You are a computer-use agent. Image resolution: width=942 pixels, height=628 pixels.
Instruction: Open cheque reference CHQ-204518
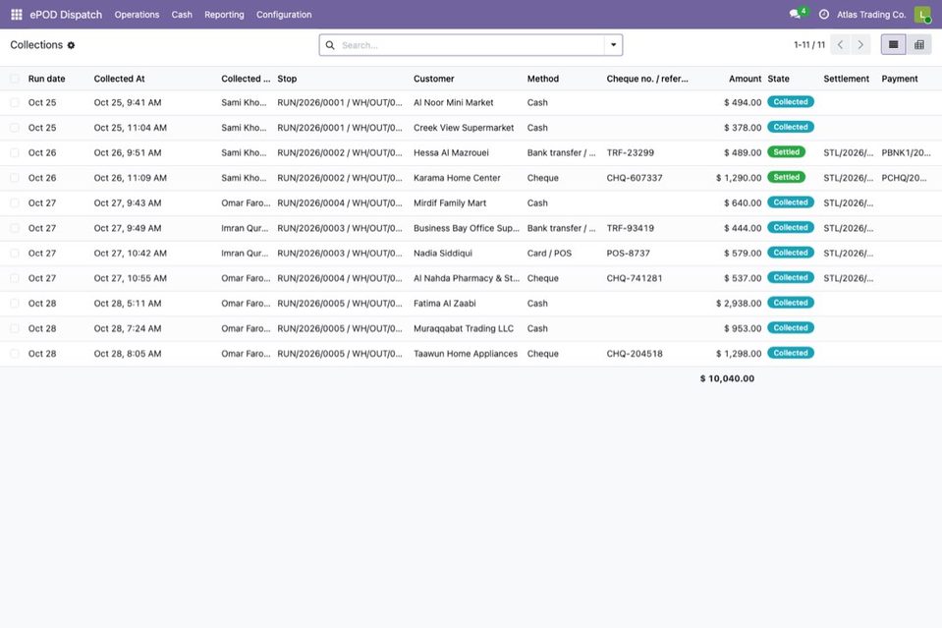tap(635, 354)
